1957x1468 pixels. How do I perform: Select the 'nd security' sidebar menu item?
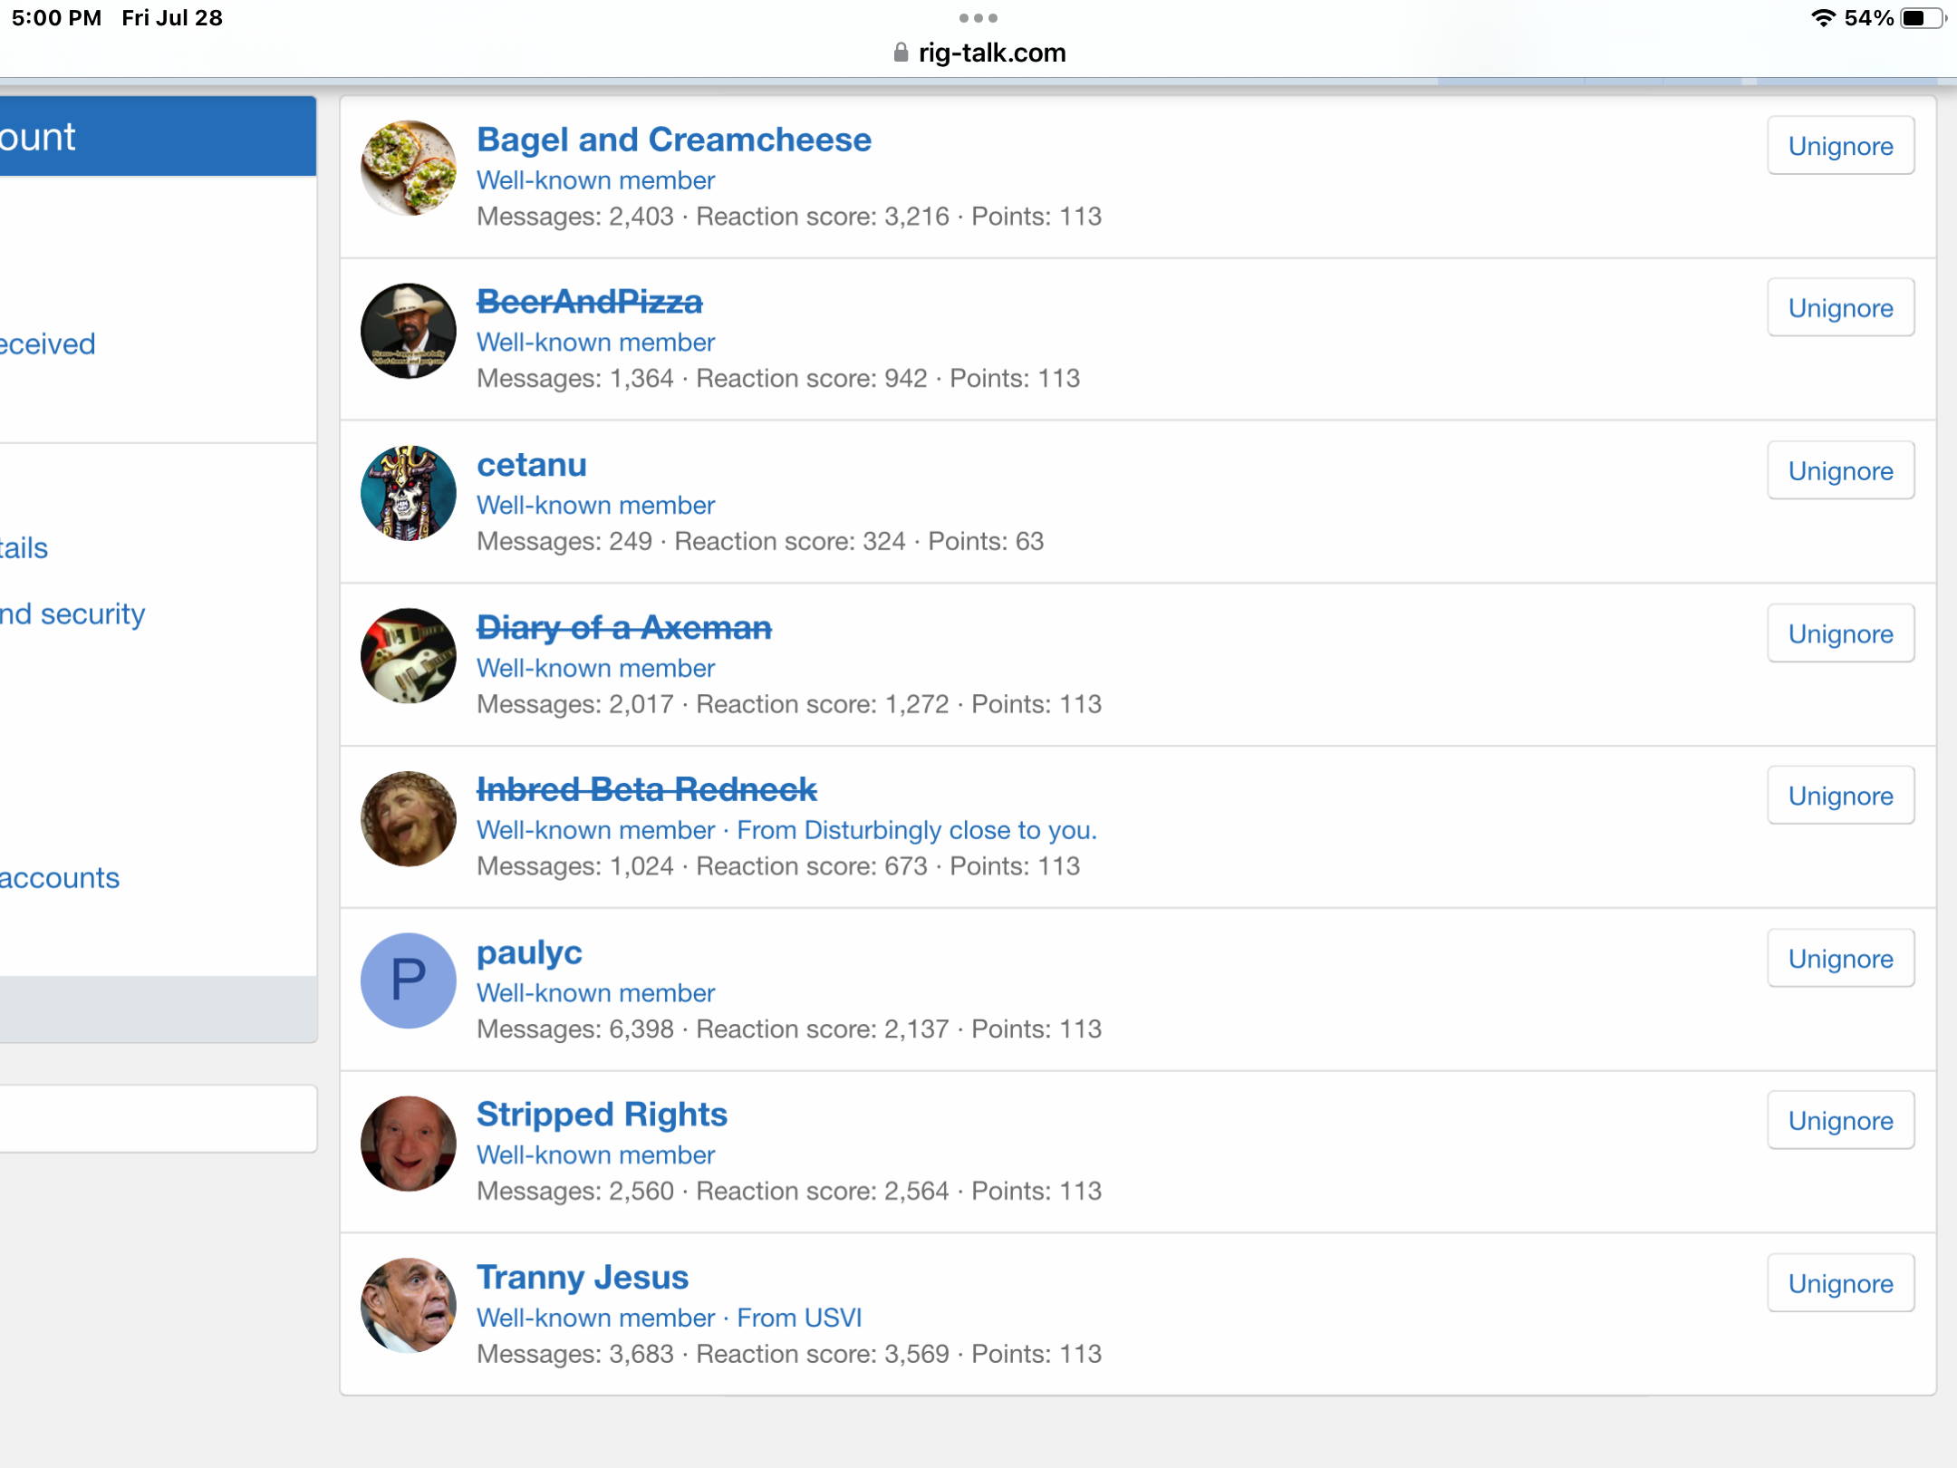coord(72,614)
